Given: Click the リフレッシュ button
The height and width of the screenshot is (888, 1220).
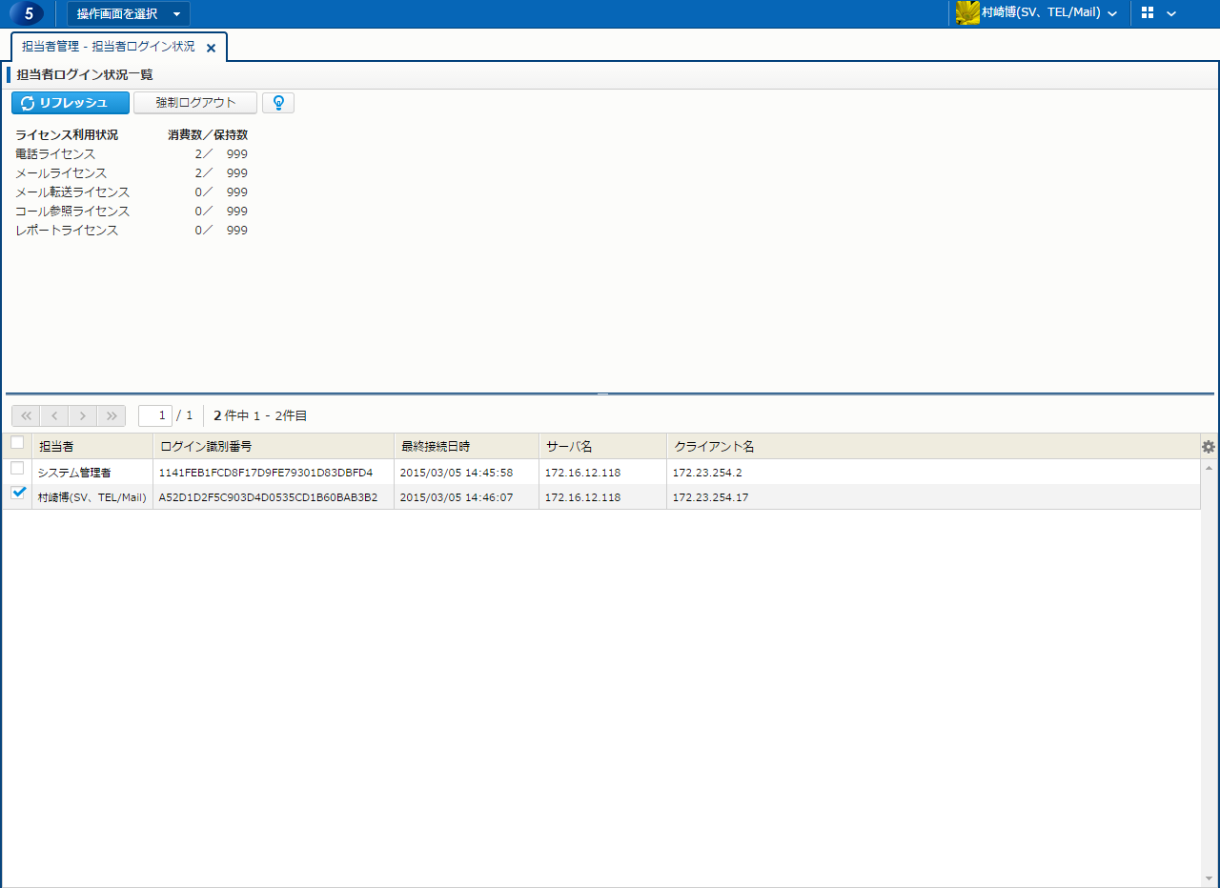Looking at the screenshot, I should point(71,103).
